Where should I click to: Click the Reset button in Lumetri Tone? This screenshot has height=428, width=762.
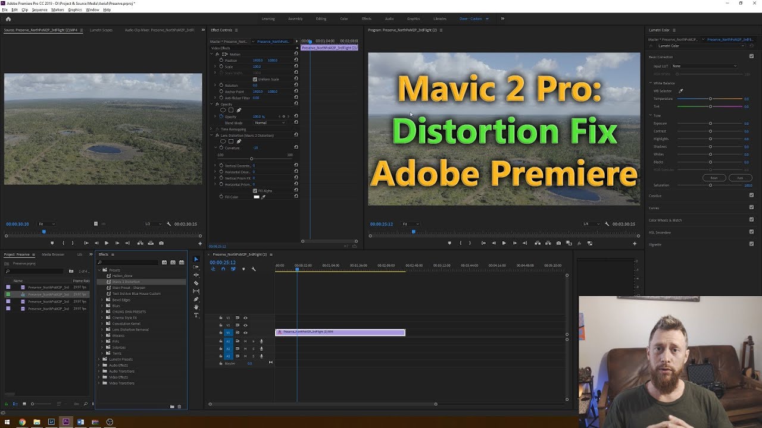[714, 178]
